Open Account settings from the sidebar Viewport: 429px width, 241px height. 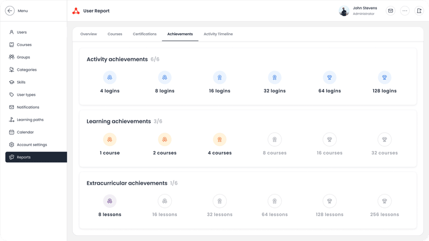pyautogui.click(x=32, y=145)
